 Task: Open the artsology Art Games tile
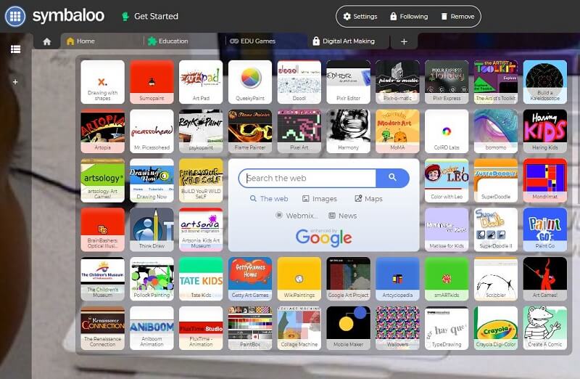(x=102, y=180)
